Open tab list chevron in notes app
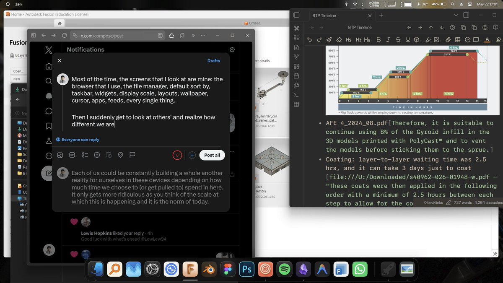503x283 pixels. click(x=456, y=15)
